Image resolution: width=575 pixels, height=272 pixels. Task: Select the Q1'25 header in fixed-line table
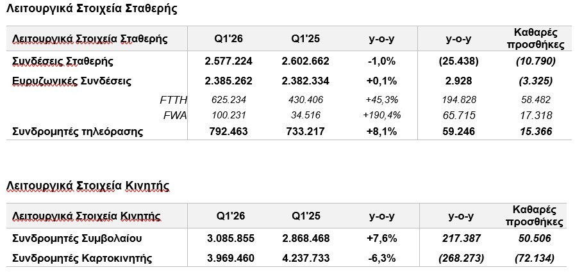(x=306, y=39)
